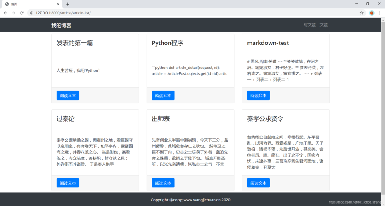Image resolution: width=385 pixels, height=206 pixels.
Task: Click the 昔我缪公自歧雍之间 preview paragraph
Action: [285, 152]
